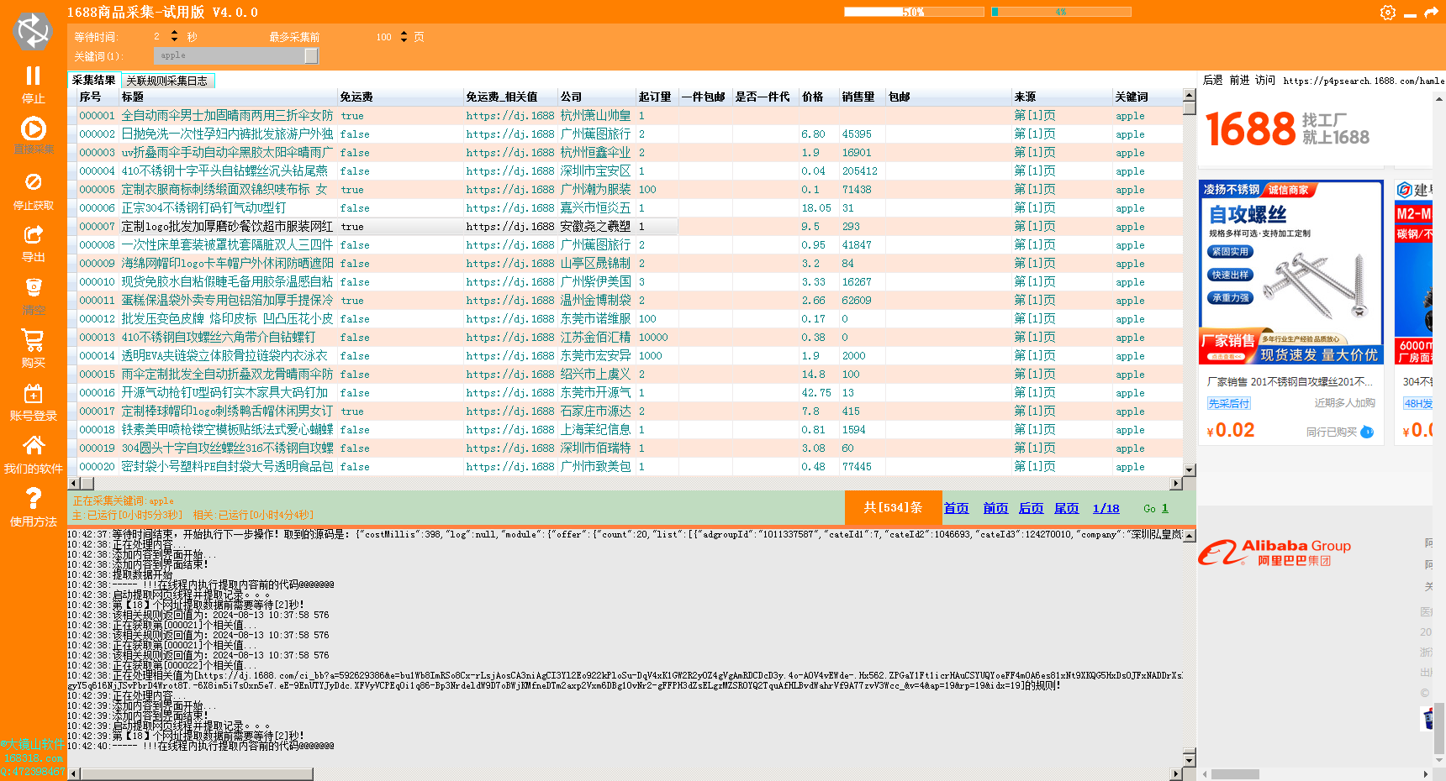Image resolution: width=1446 pixels, height=781 pixels.
Task: Click the 停止获取 stop icon
Action: click(x=33, y=182)
